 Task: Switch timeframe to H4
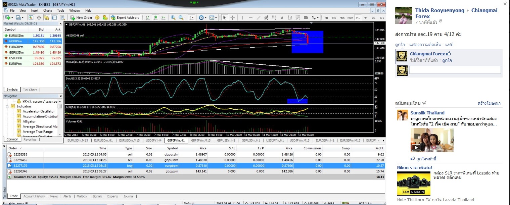click(366, 17)
